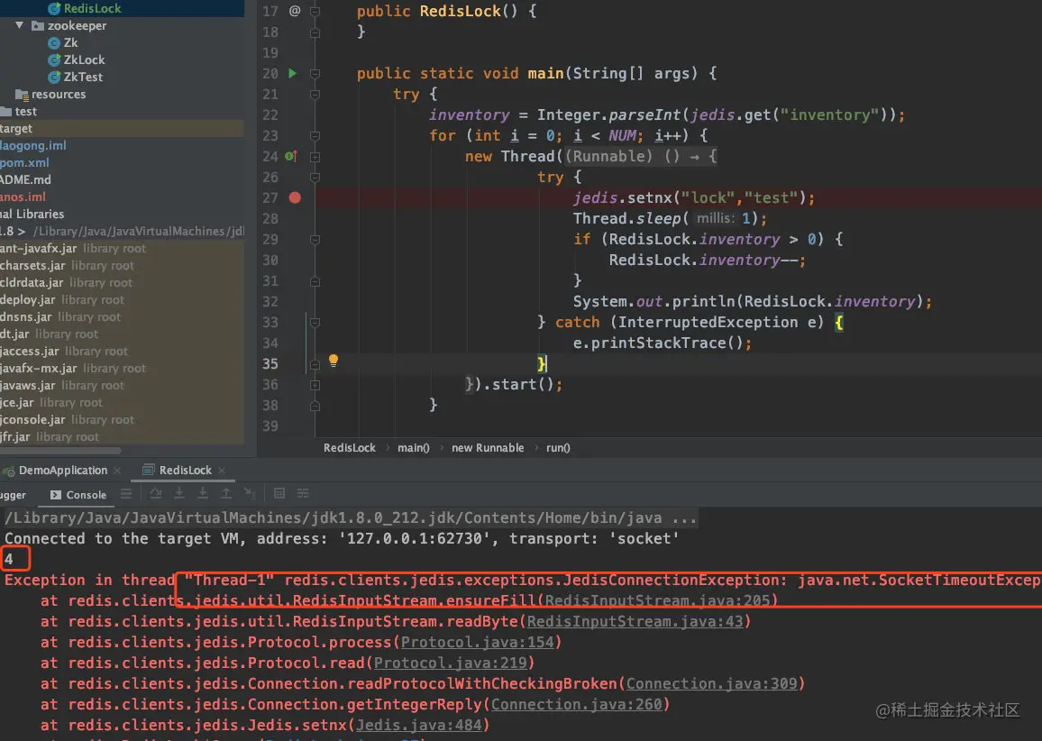Collapse the if block fold at line 29
The image size is (1042, 741).
coord(315,239)
